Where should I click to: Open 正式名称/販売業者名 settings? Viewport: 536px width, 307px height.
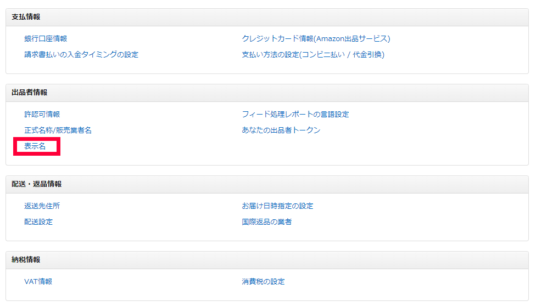[x=58, y=130]
